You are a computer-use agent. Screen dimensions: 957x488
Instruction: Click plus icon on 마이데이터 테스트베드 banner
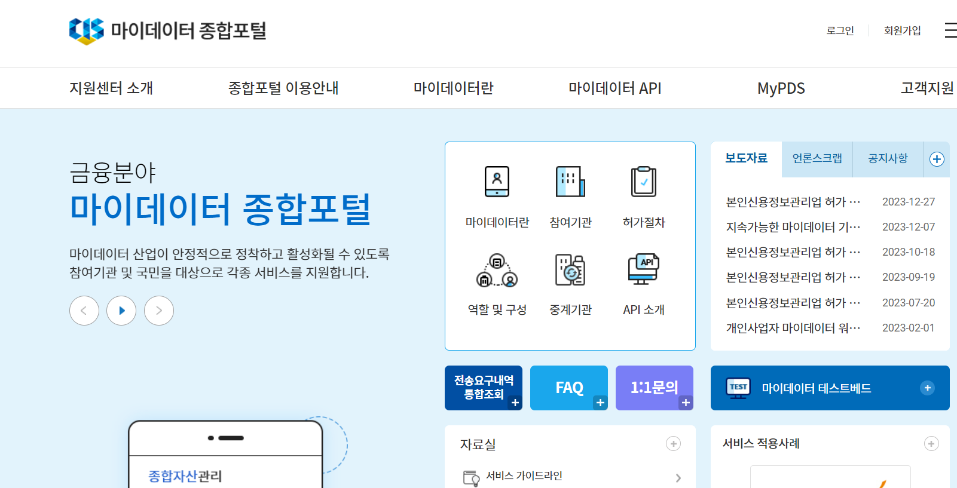(927, 388)
